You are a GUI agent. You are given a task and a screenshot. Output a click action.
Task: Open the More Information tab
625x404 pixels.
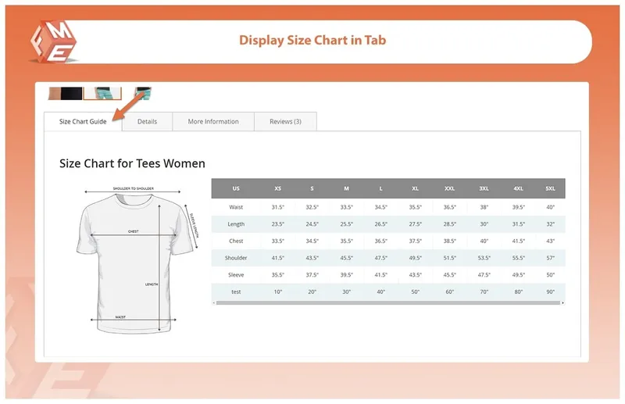[213, 121]
